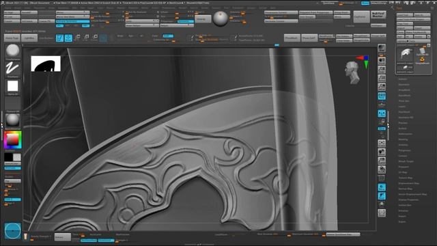
Task: Expand the Geometry subpalette
Action: pos(404,85)
